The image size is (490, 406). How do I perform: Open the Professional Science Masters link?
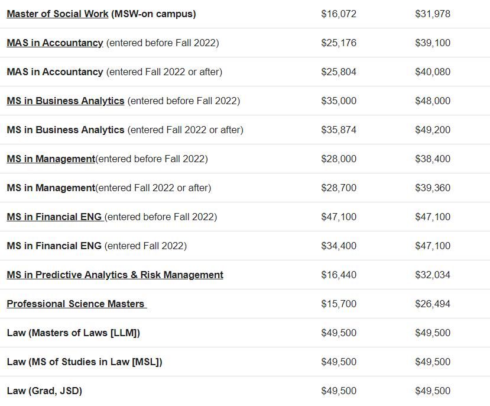76,304
